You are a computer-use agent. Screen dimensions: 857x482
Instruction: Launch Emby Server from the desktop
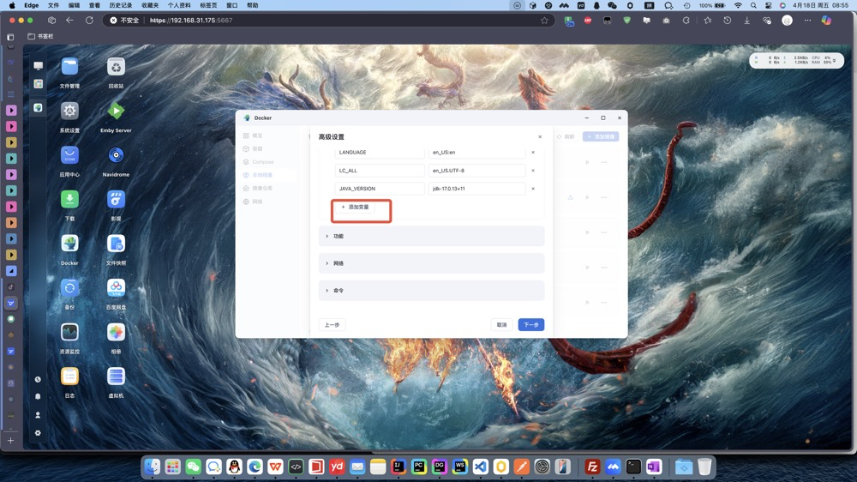[116, 111]
